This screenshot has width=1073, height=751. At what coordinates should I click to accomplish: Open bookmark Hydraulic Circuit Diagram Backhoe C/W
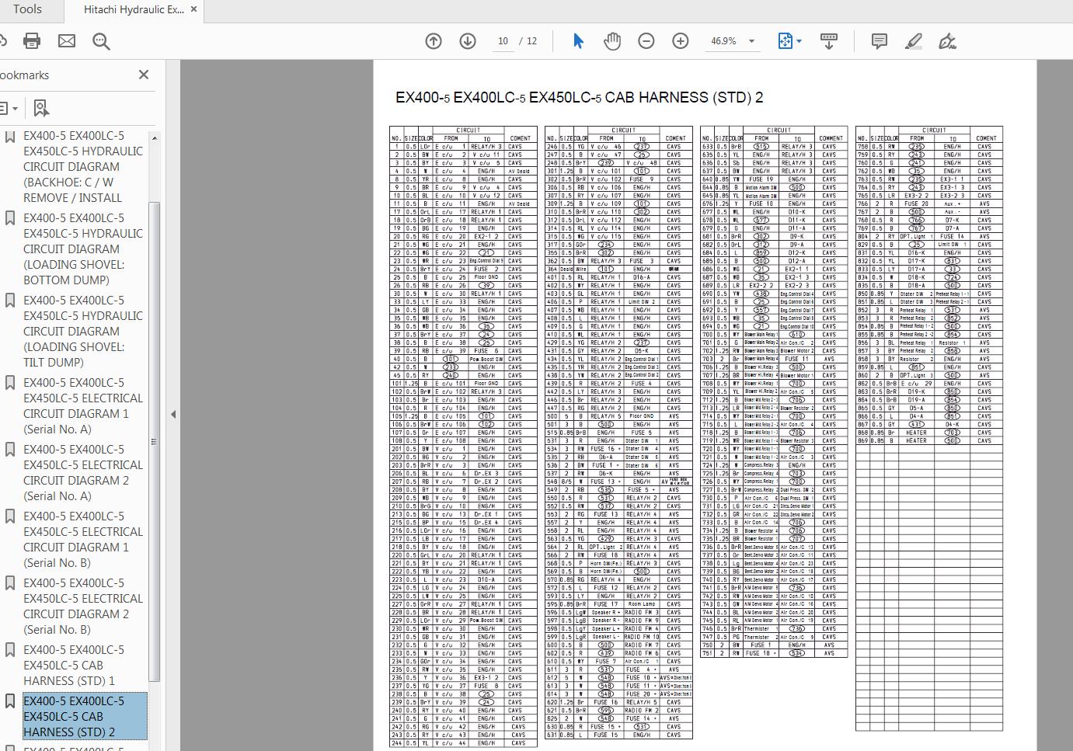[x=83, y=166]
